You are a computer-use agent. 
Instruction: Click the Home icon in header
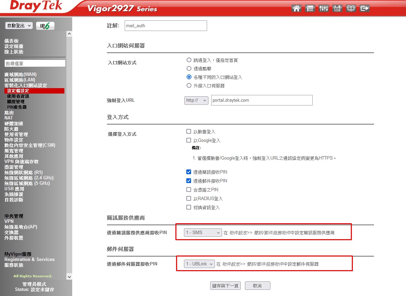(297, 9)
